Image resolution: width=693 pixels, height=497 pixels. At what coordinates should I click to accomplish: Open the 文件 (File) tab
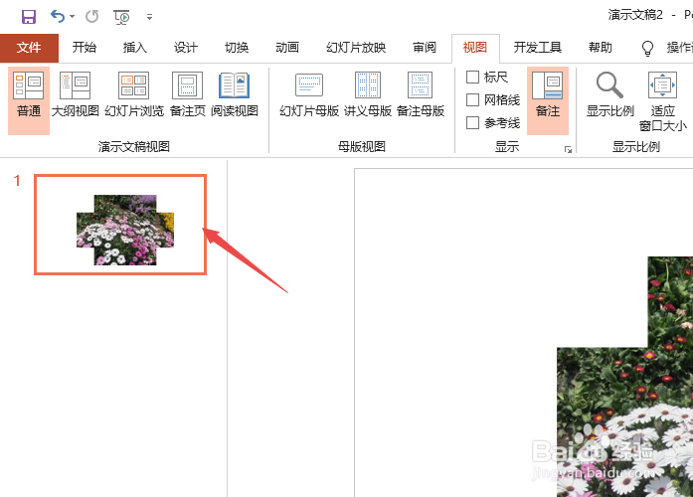coord(29,48)
